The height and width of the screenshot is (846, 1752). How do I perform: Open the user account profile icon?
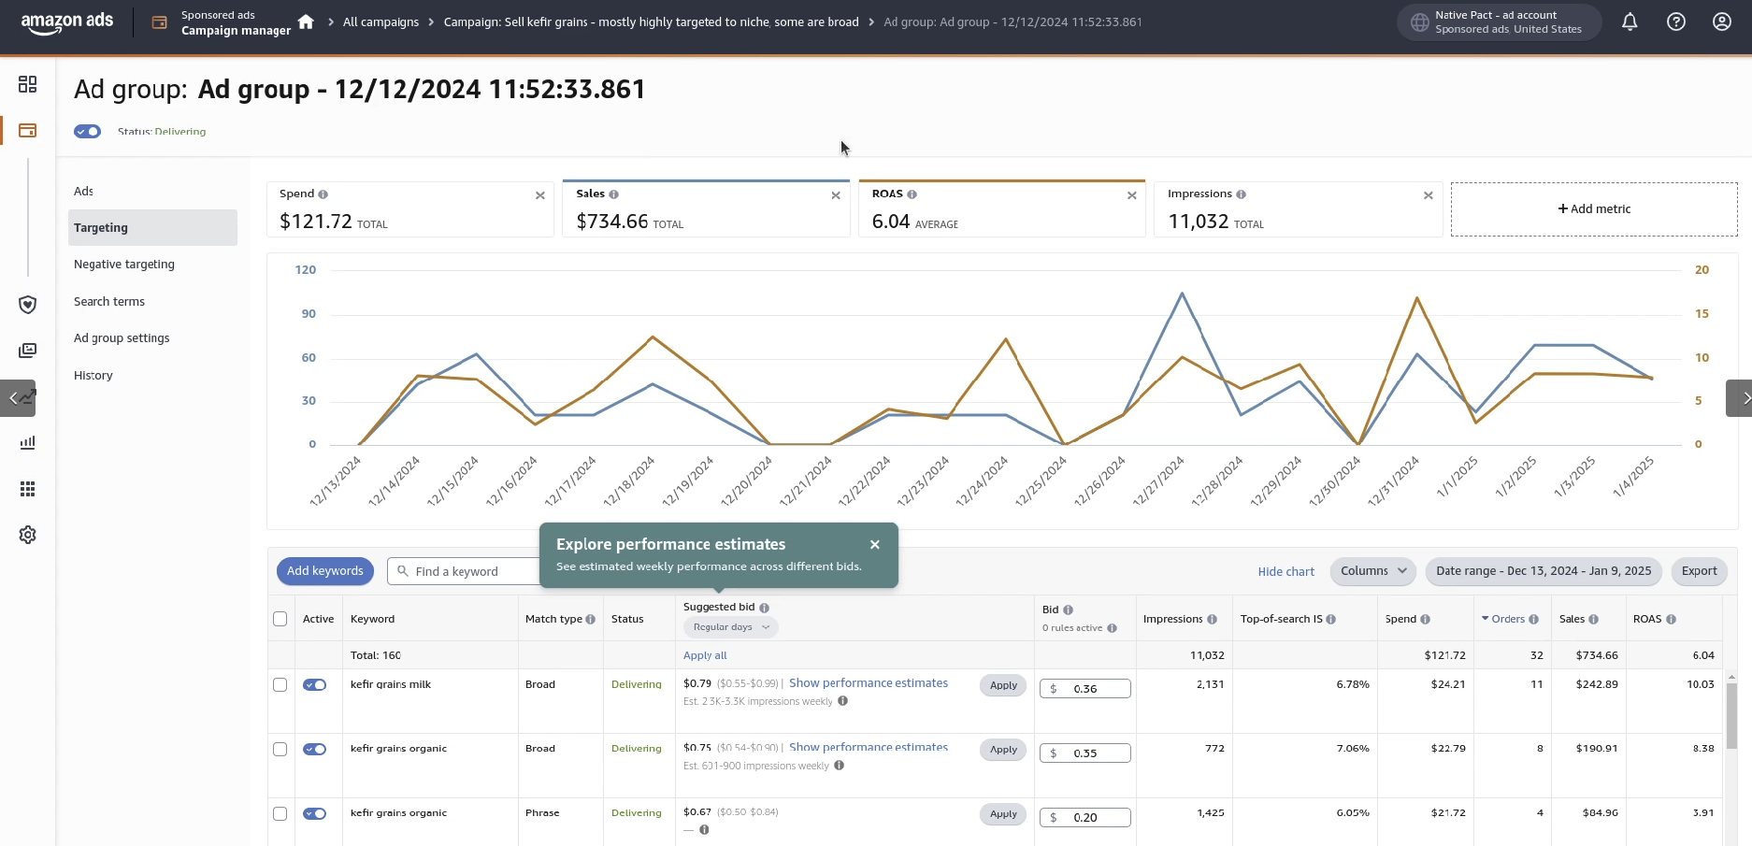tap(1722, 22)
